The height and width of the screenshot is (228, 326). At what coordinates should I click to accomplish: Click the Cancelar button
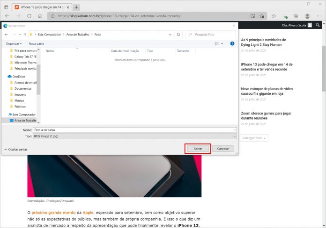[x=223, y=148]
